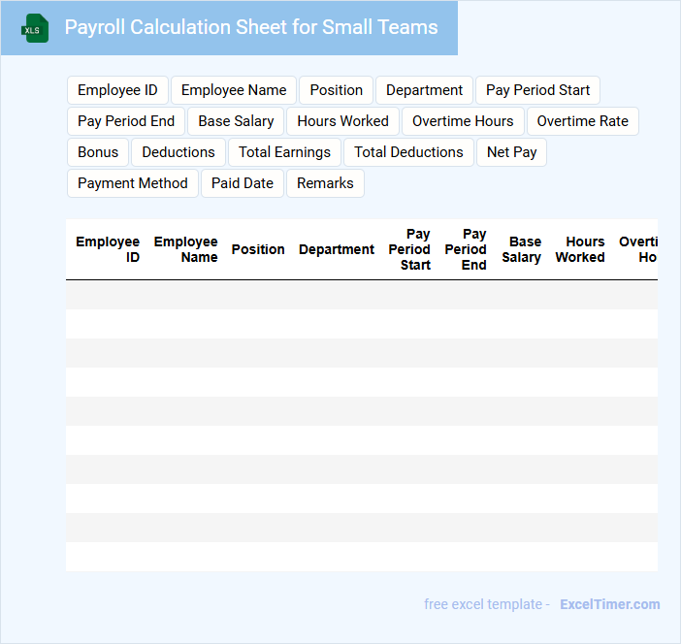The width and height of the screenshot is (681, 644).
Task: Select the Deductions tag
Action: [x=178, y=152]
